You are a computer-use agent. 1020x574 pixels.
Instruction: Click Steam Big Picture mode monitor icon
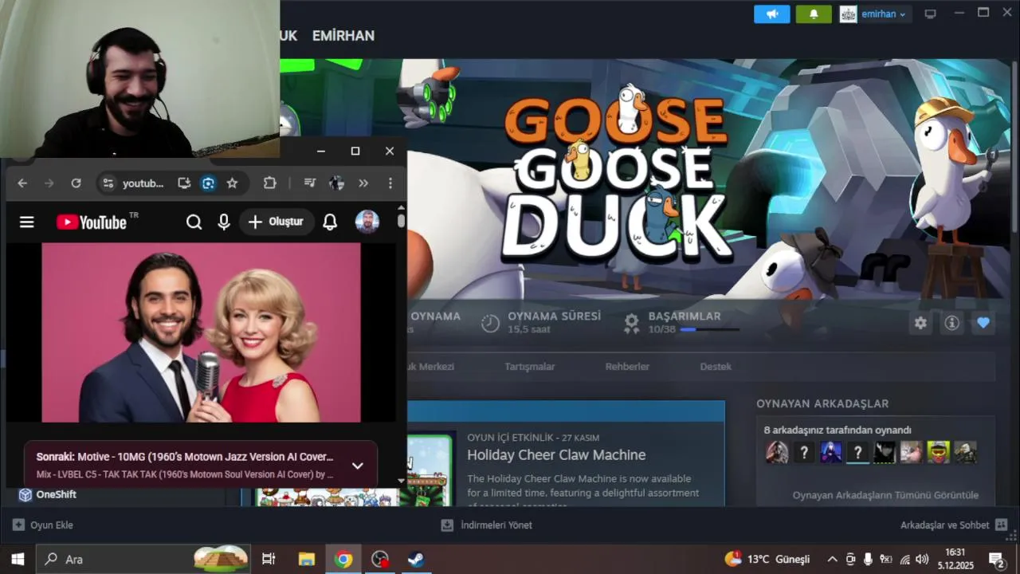930,14
